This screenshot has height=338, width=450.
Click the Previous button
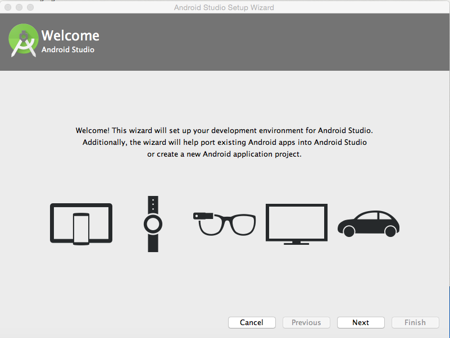point(306,322)
